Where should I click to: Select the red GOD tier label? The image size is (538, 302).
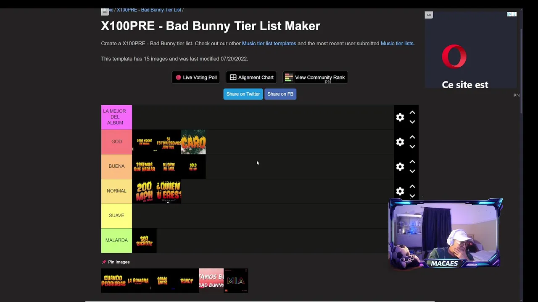(116, 142)
